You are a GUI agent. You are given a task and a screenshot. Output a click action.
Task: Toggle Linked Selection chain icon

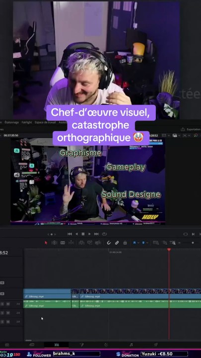(117, 243)
